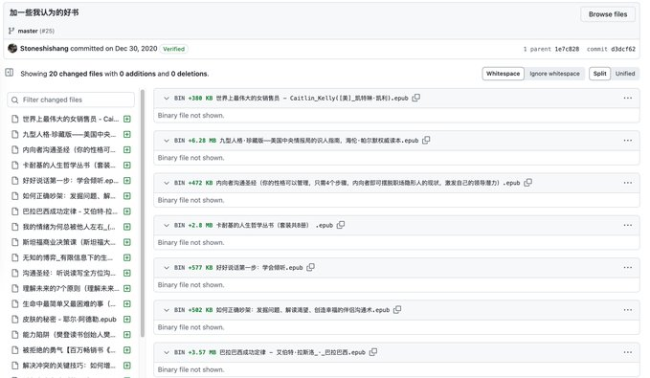
Task: Open options menu for 卡耐基的人生哲学丛书 epub
Action: [628, 225]
